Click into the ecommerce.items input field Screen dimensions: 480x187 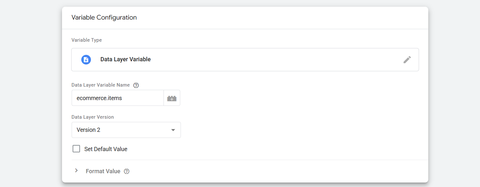click(x=117, y=98)
